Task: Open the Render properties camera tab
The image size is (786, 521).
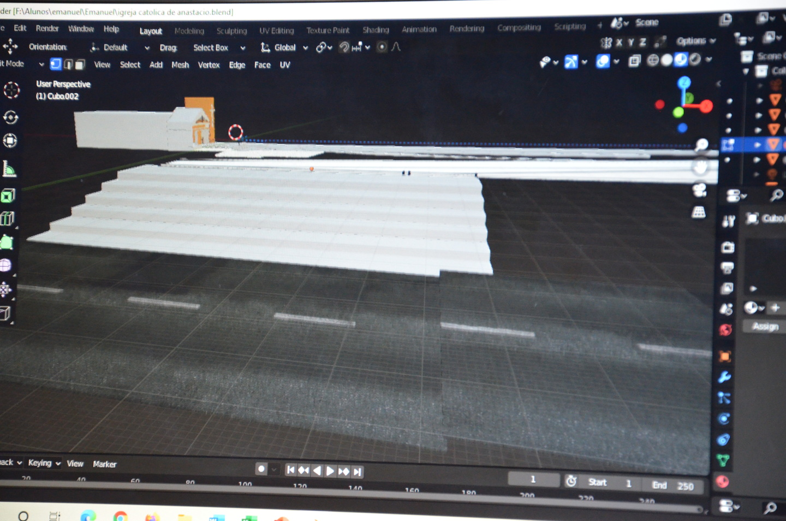Action: tap(727, 247)
